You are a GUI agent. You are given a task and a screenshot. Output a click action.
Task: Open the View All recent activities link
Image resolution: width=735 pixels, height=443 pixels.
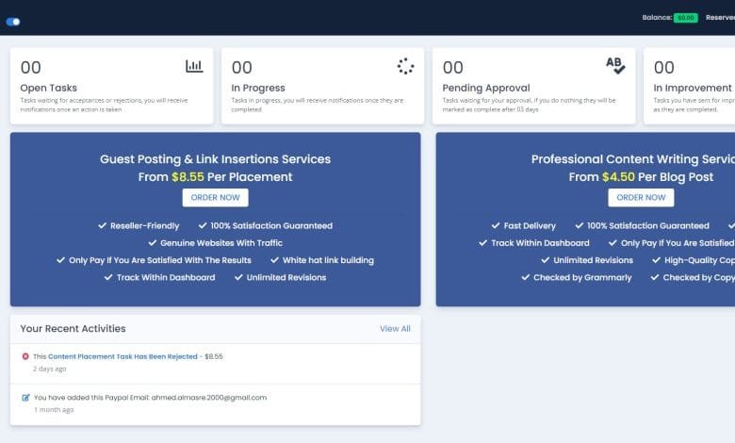point(395,329)
